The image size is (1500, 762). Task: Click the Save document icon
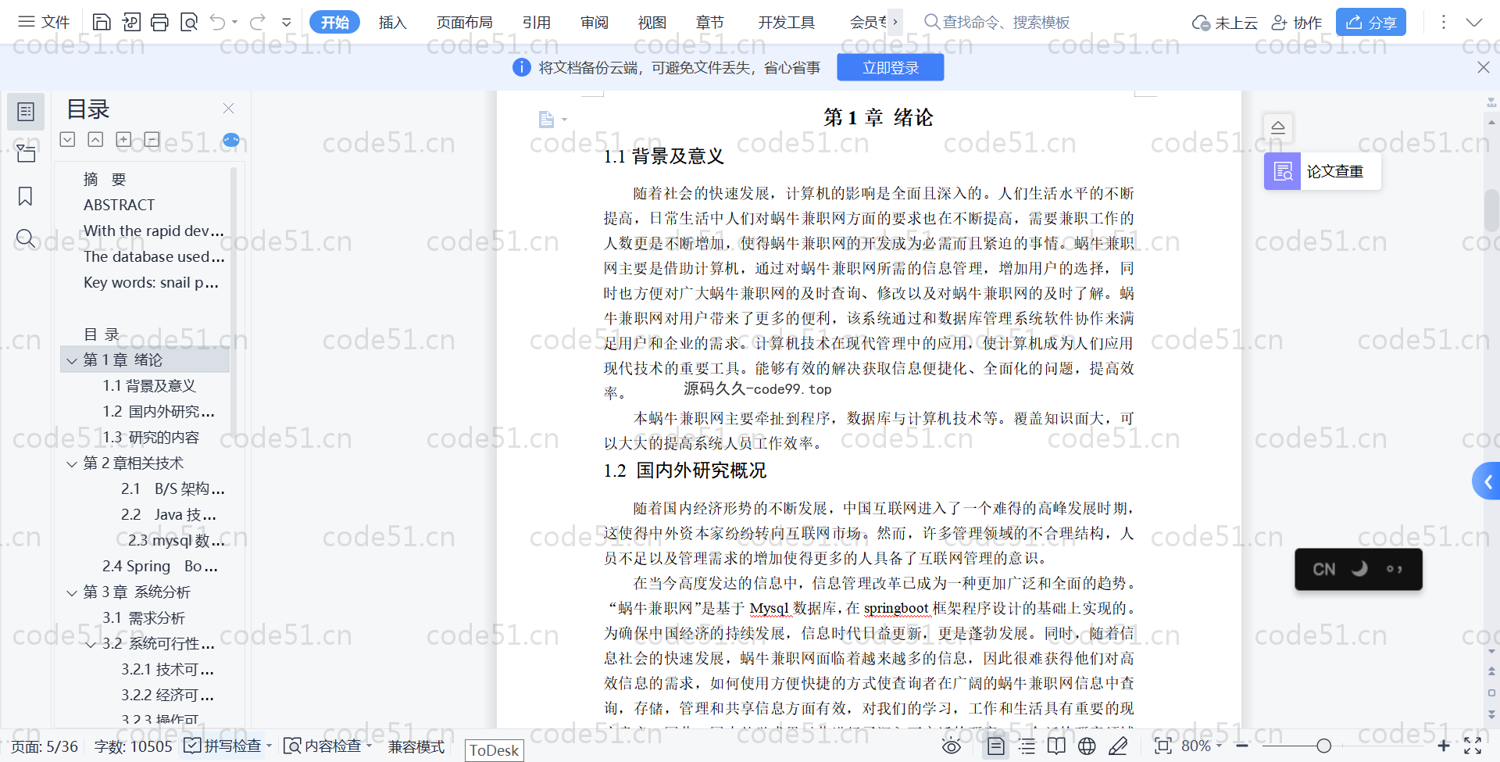pos(102,22)
